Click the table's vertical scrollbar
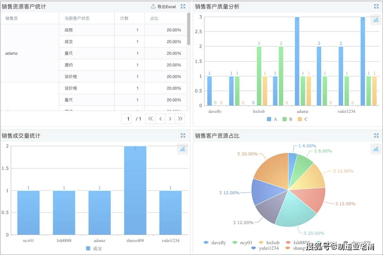 click(189, 29)
